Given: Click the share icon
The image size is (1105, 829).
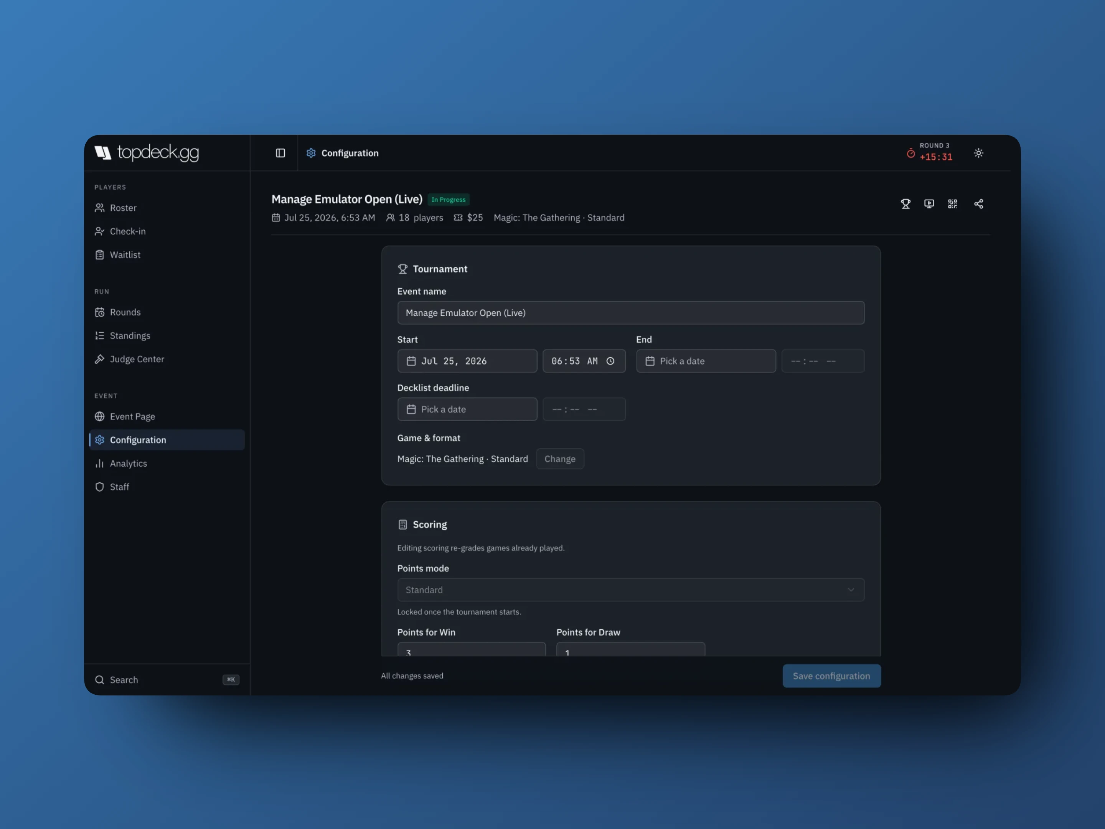Looking at the screenshot, I should pos(978,204).
